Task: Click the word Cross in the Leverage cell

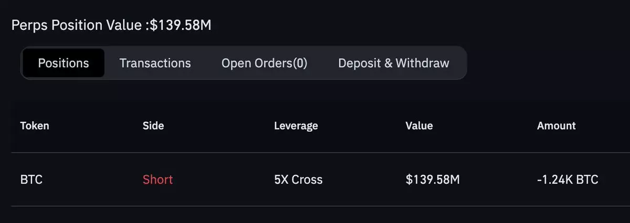Action: pyautogui.click(x=307, y=180)
